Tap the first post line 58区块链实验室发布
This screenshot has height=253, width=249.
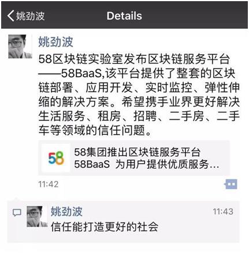(x=134, y=59)
